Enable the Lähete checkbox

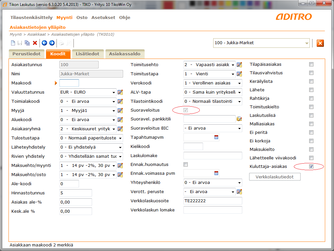(311, 90)
